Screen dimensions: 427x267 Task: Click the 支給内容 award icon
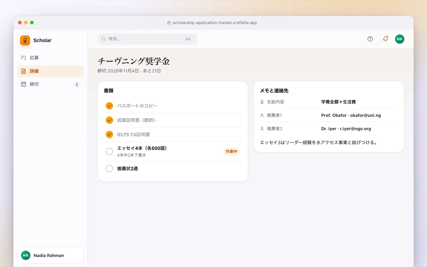(262, 102)
